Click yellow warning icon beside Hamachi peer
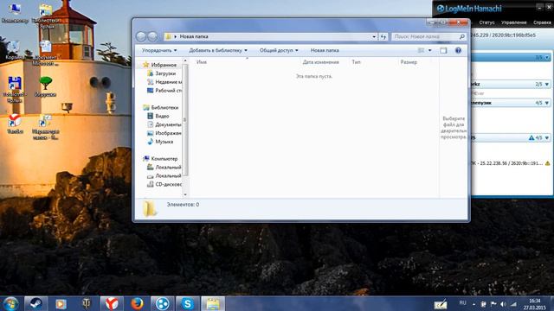 tap(548, 163)
